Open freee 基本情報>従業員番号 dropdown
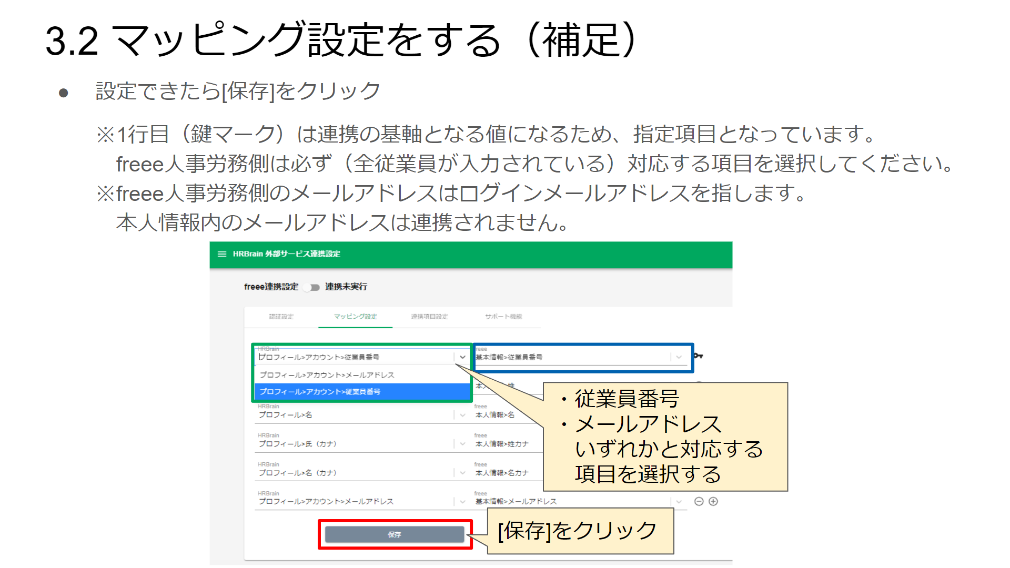Image resolution: width=1010 pixels, height=568 pixels. 679,357
